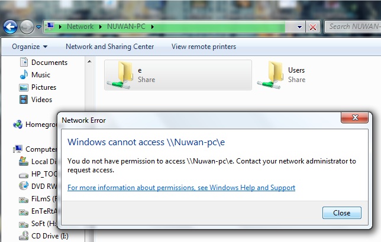Click the Back navigation arrow
Viewport: 381px width, 242px height.
click(10, 27)
